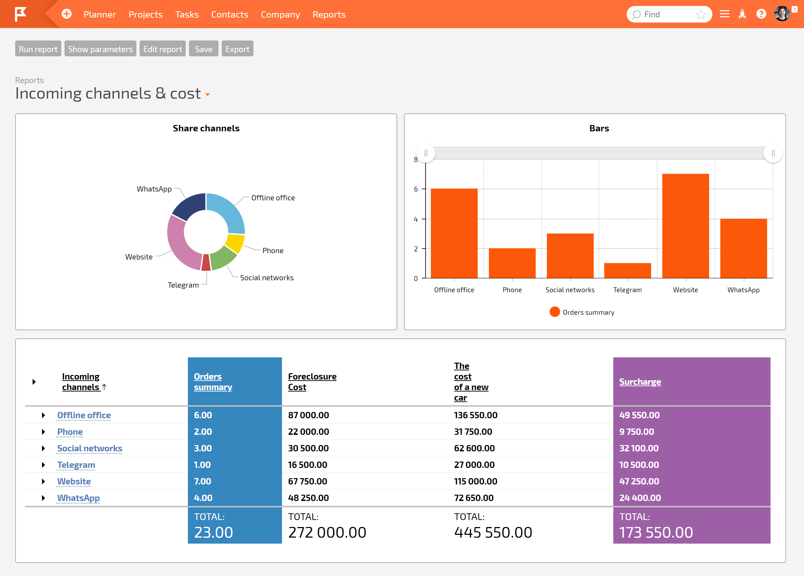Click the Edit report button
Image resolution: width=804 pixels, height=576 pixels.
coord(163,49)
